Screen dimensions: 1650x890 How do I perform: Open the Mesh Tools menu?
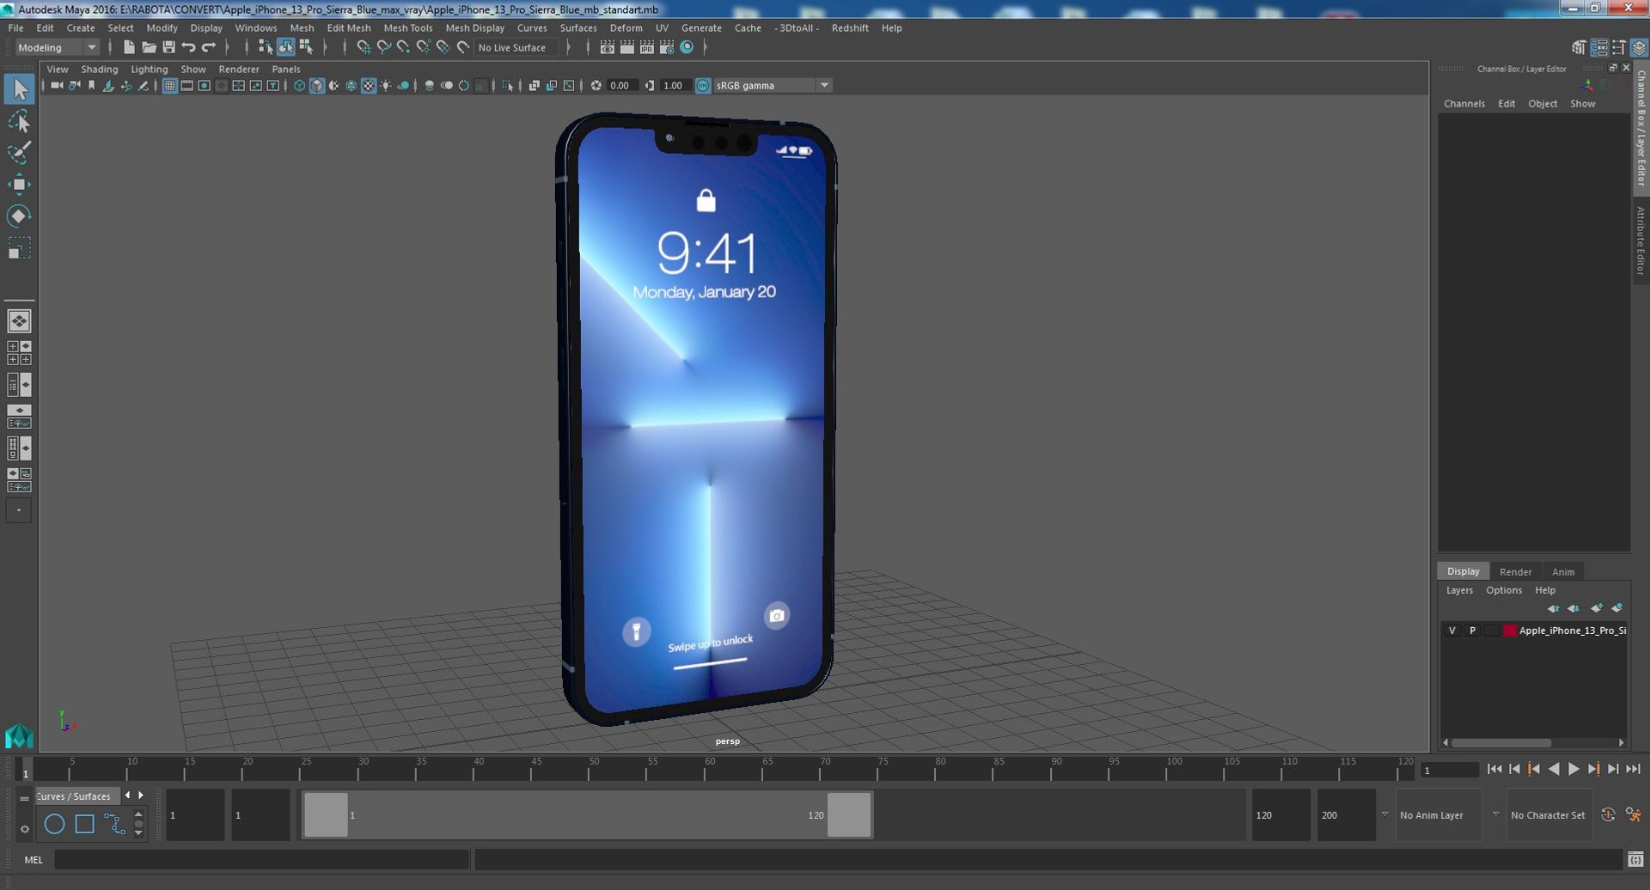point(407,28)
